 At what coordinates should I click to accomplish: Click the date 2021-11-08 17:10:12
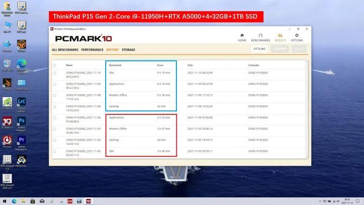[x=200, y=95]
